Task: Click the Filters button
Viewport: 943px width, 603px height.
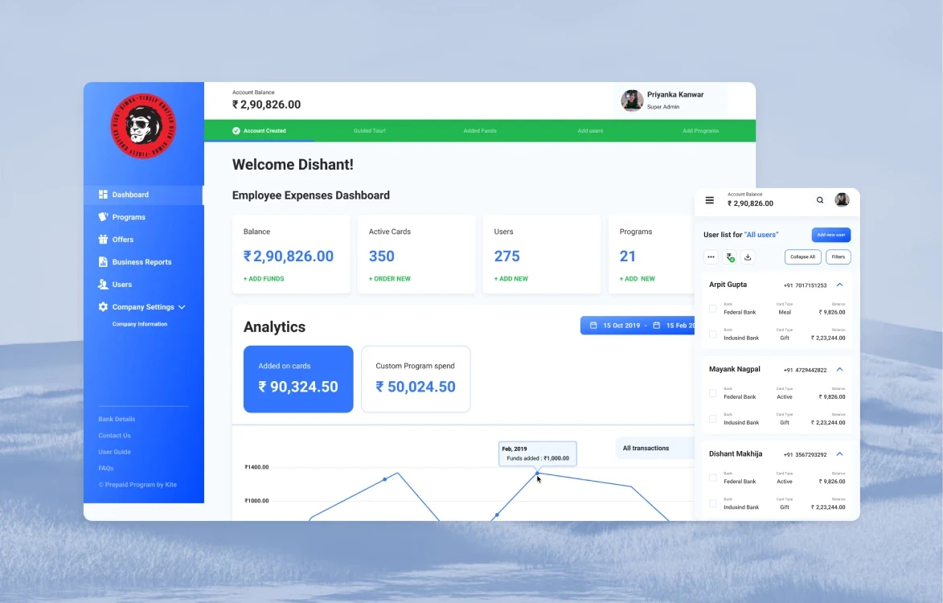Action: click(838, 257)
